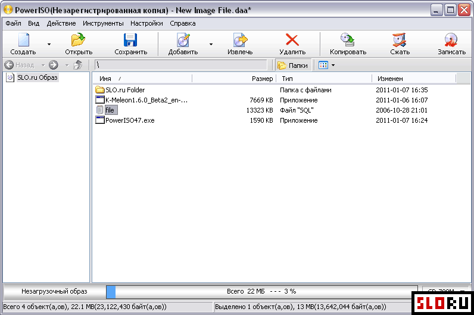This screenshot has width=474, height=315.
Task: Click the Записать (Burn) disc icon
Action: pos(451,40)
